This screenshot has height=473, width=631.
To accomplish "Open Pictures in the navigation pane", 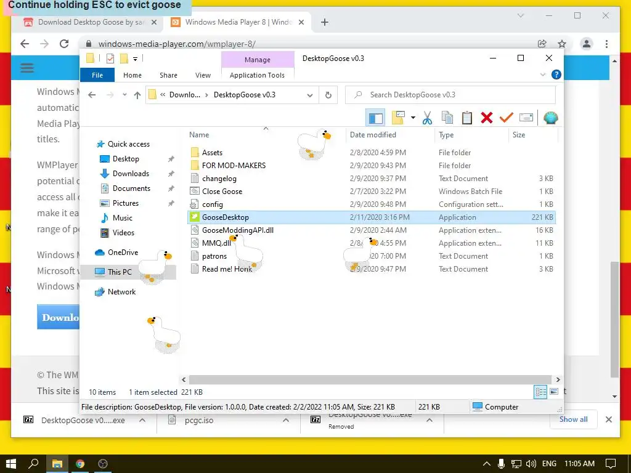I will coord(126,203).
